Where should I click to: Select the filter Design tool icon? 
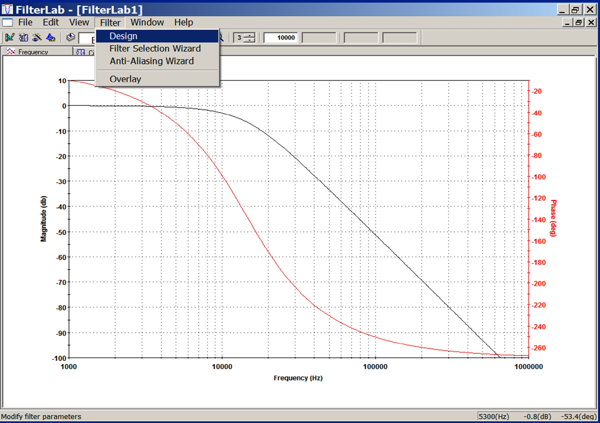[10, 37]
